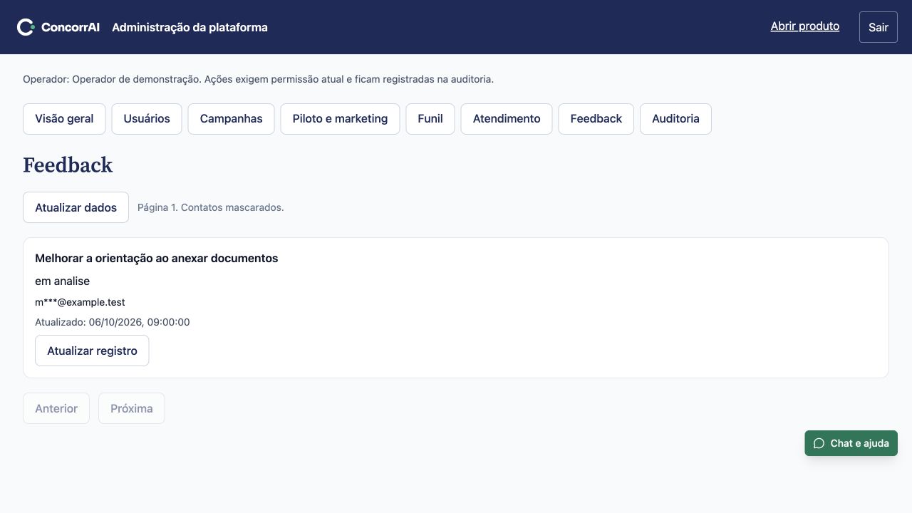Open the Piloto e marketing tab
This screenshot has width=912, height=513.
pos(340,119)
